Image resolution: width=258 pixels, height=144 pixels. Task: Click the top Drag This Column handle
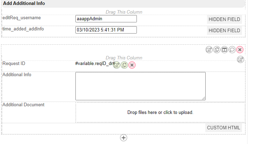point(124,12)
